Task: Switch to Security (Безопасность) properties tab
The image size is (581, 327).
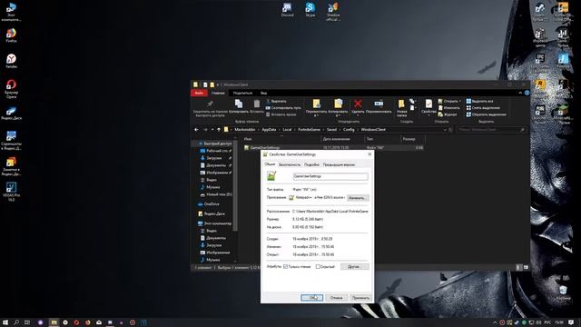Action: pyautogui.click(x=290, y=164)
